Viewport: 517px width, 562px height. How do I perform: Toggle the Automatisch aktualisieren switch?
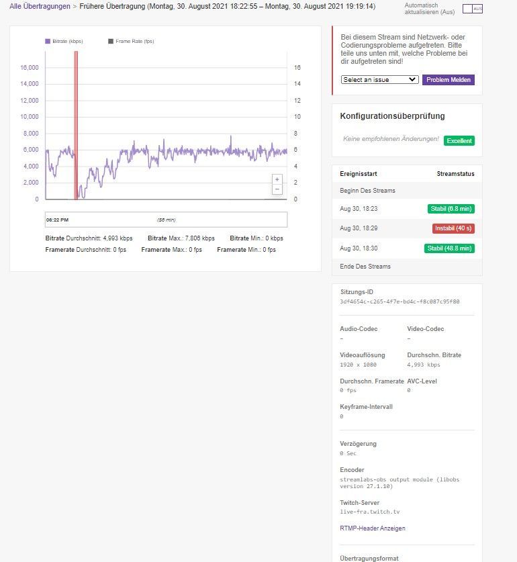coord(472,9)
